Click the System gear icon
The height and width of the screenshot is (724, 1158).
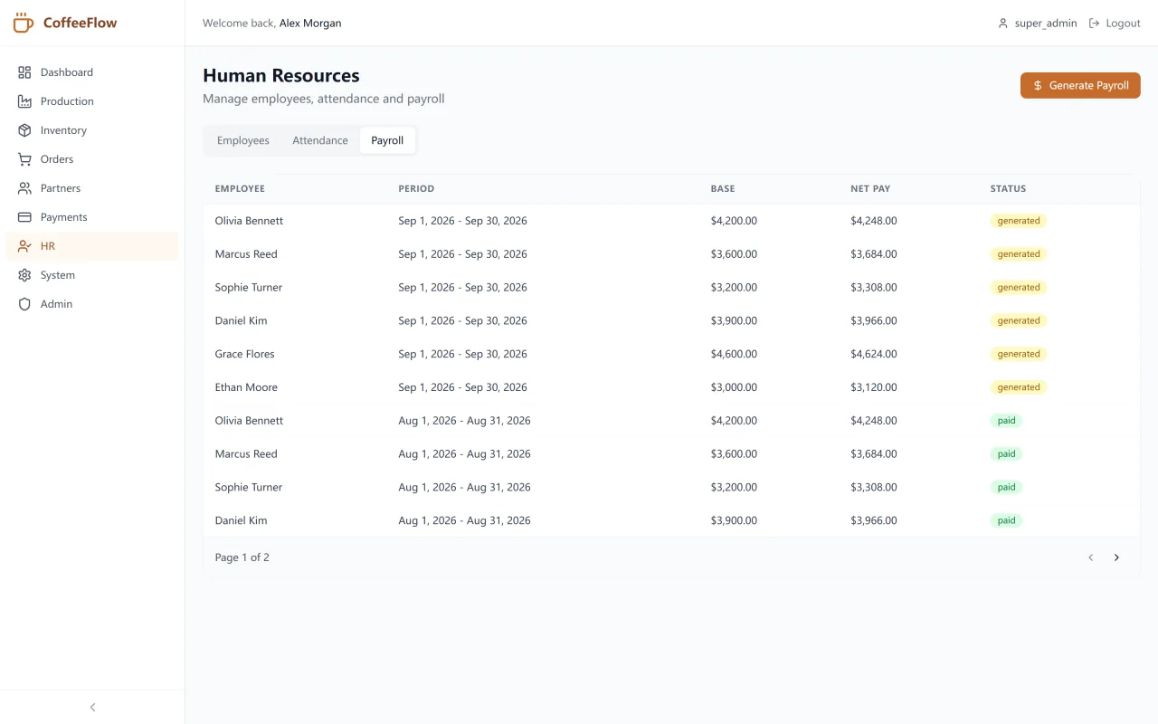coord(24,275)
